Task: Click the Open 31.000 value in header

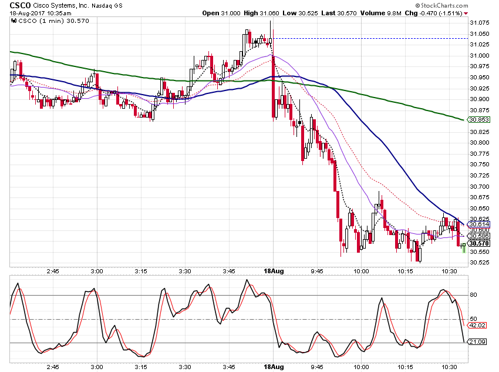Action: coord(221,13)
